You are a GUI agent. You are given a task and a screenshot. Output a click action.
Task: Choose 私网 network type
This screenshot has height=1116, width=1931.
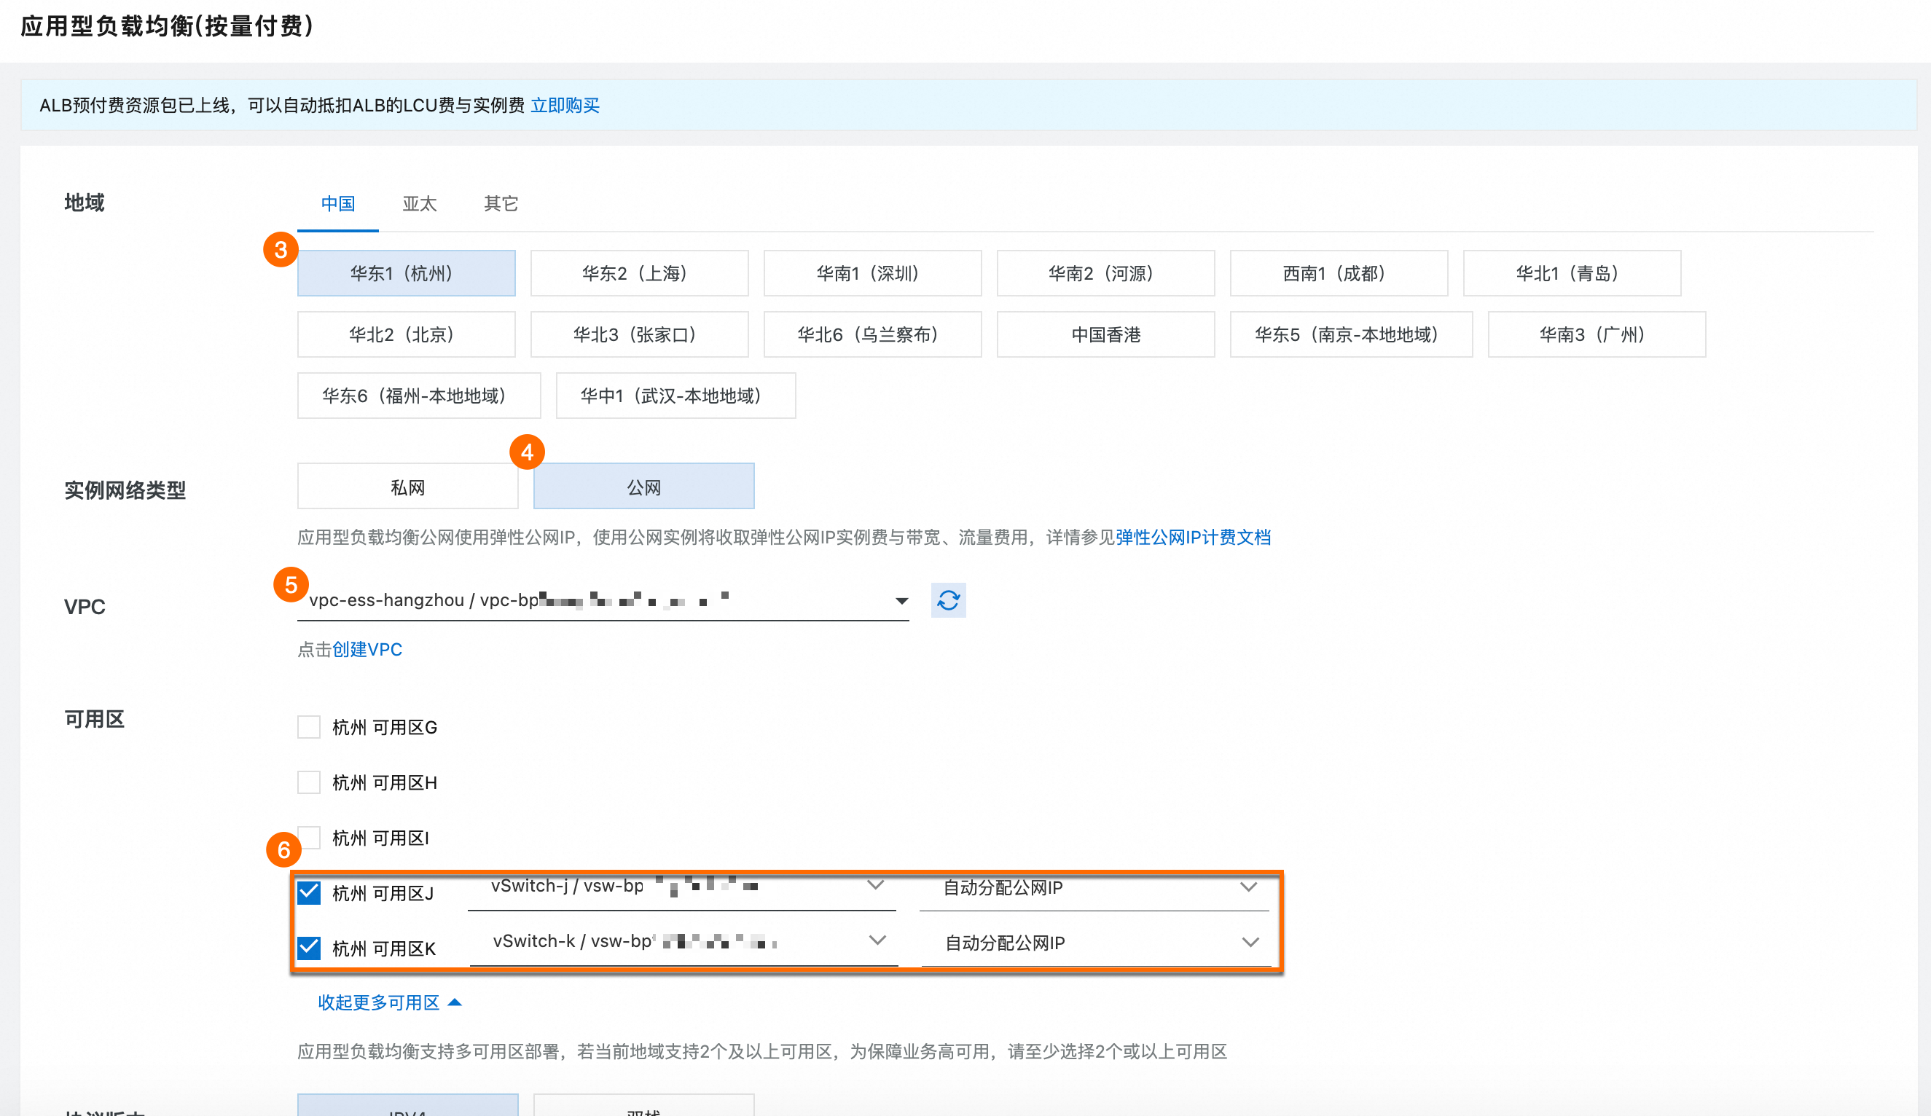coord(407,486)
